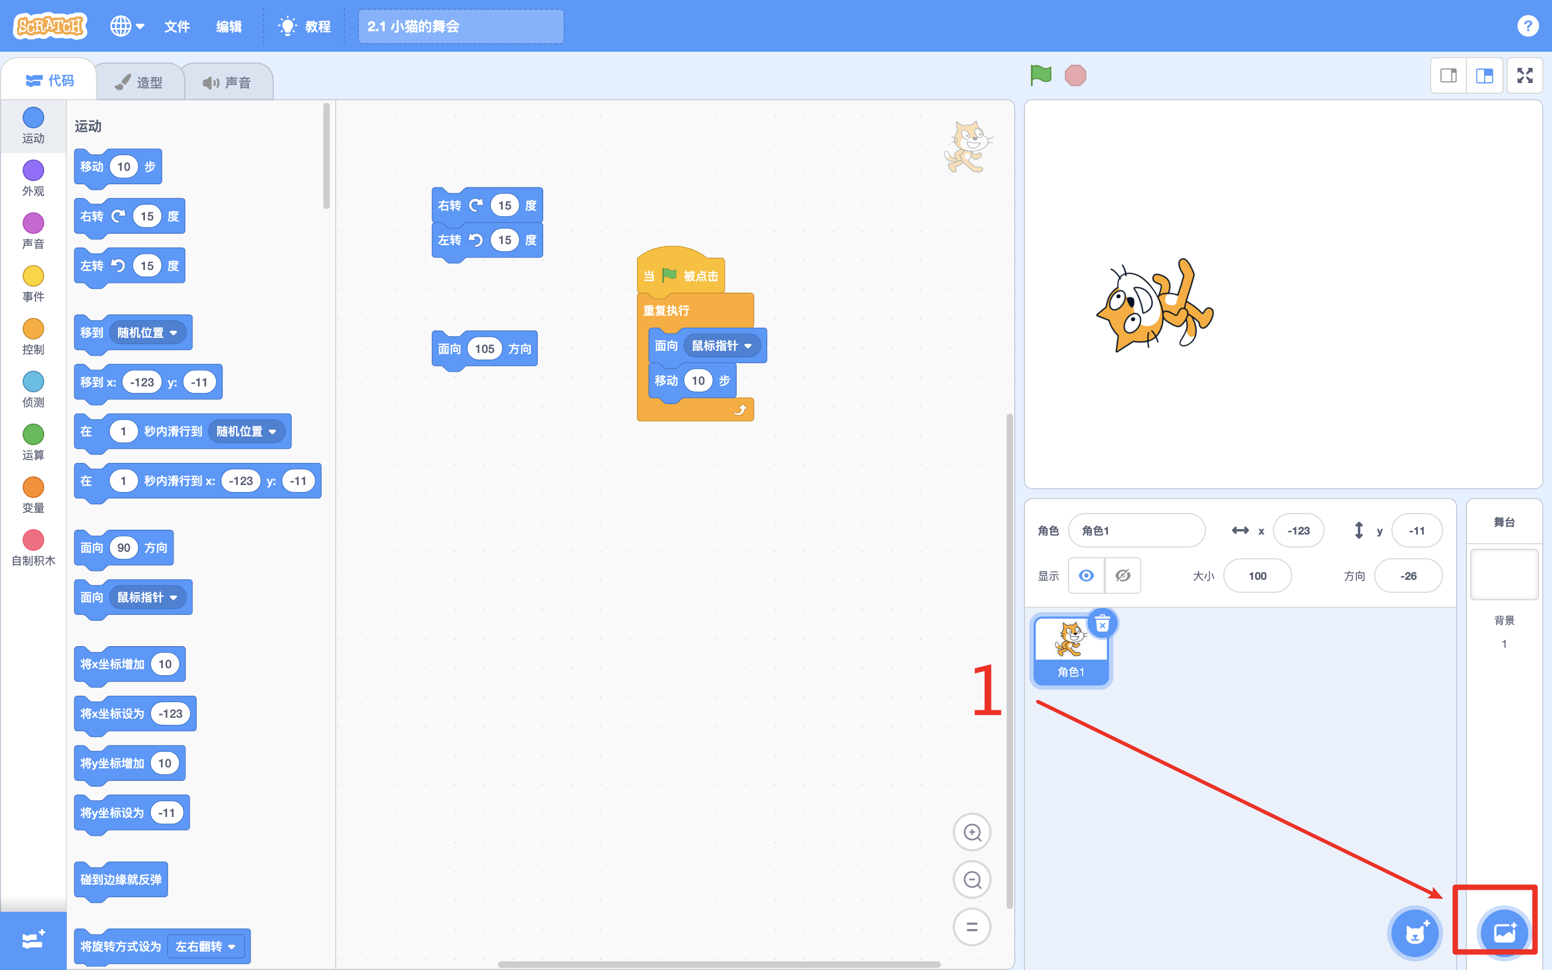Viewport: 1552px width, 970px height.
Task: Select 控制 category
Action: 33,337
